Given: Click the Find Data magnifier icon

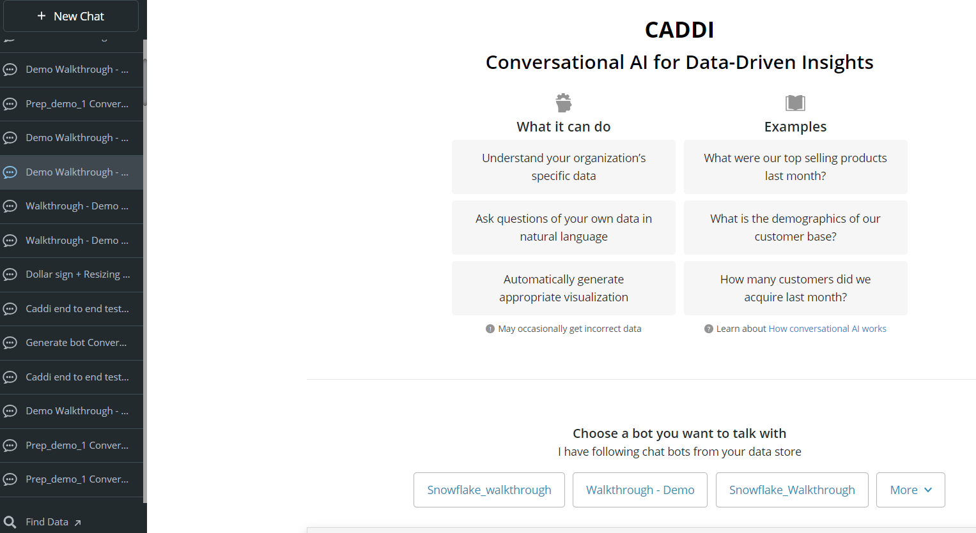Looking at the screenshot, I should (10, 522).
